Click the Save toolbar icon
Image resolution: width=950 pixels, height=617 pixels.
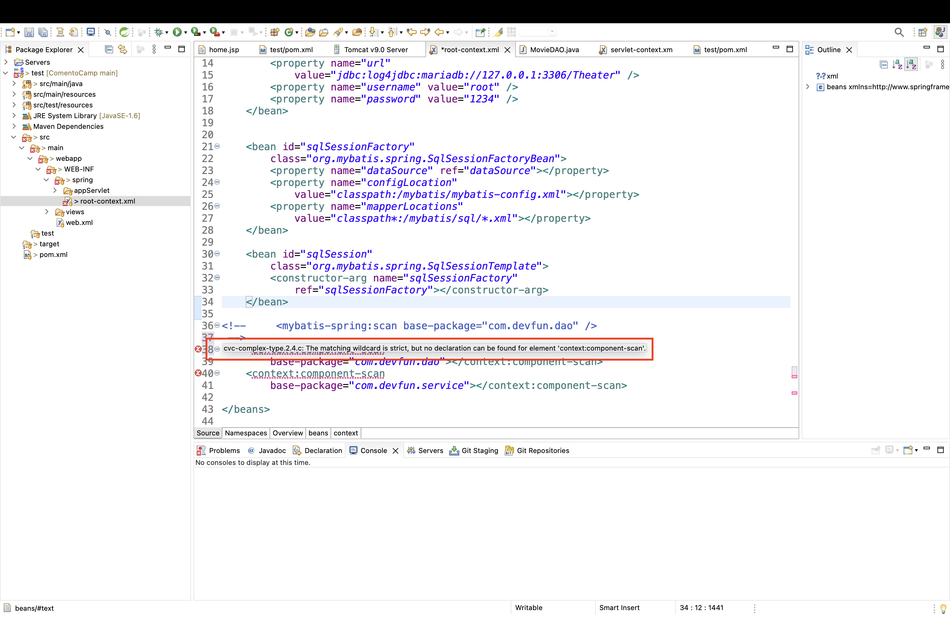pyautogui.click(x=29, y=32)
